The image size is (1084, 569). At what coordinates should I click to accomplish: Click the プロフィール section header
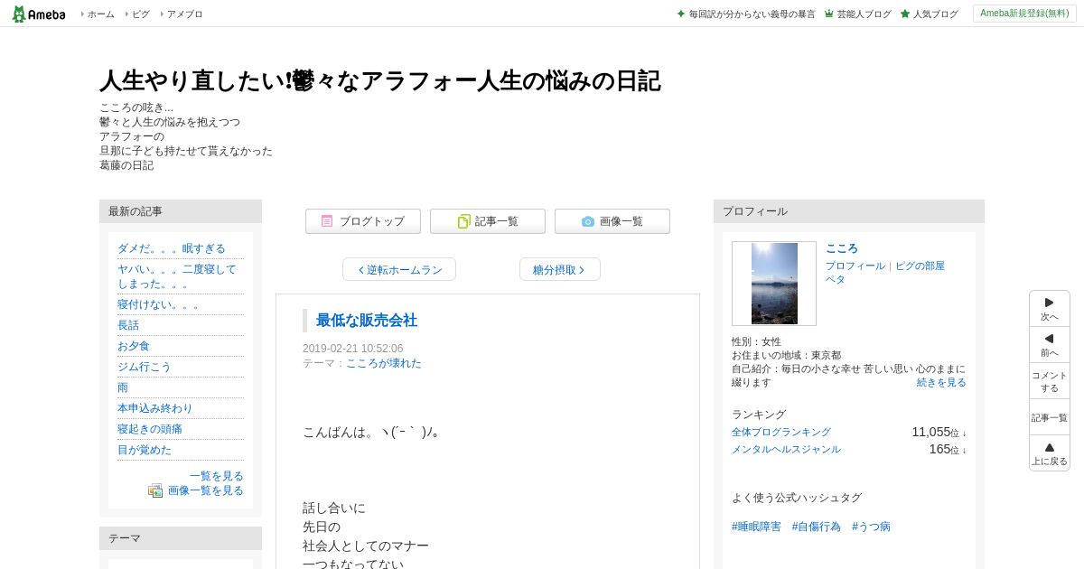point(849,211)
